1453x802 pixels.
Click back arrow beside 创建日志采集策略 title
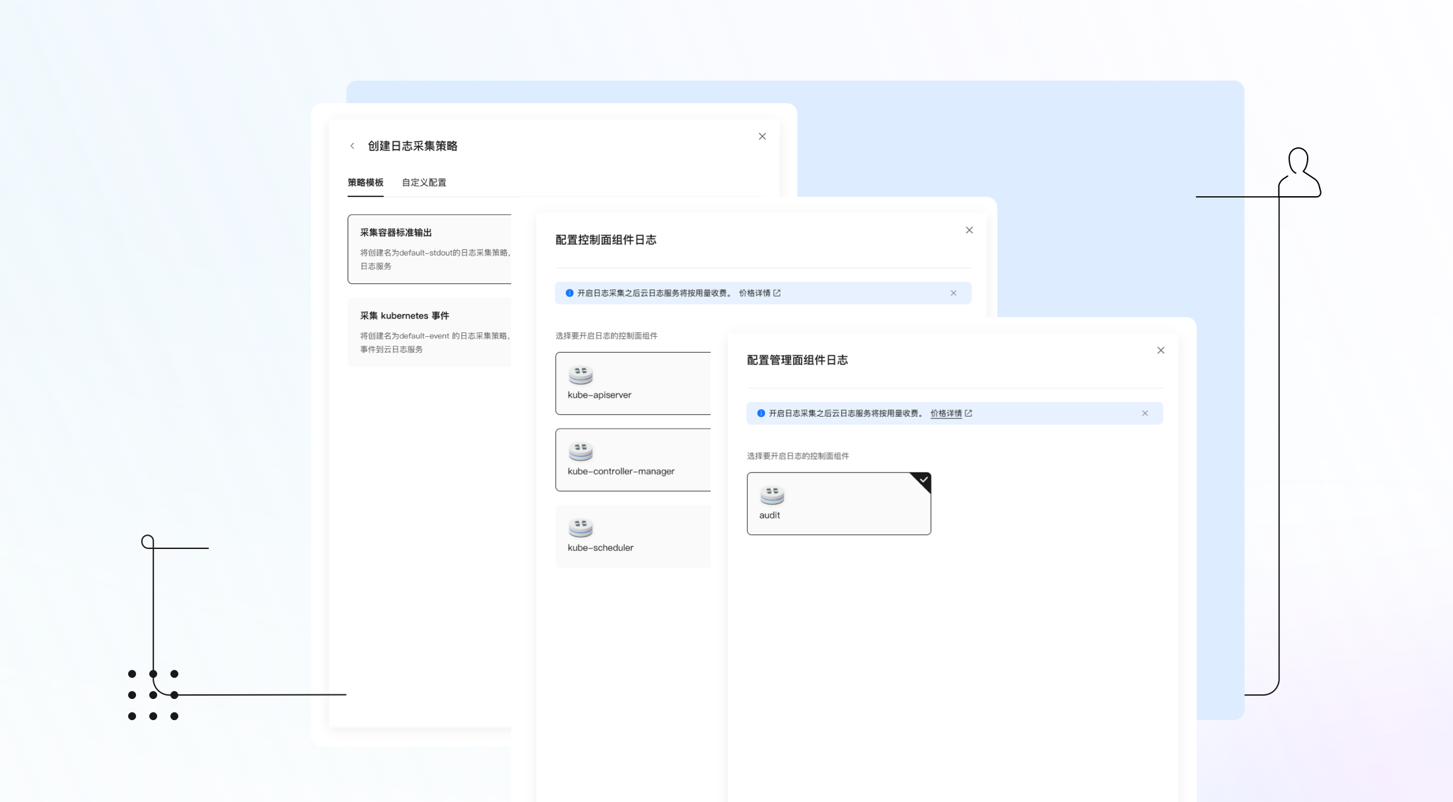(x=352, y=146)
